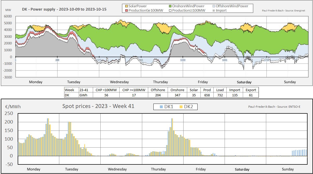Image resolution: width=313 pixels, height=174 pixels.
Task: Click the ProductionGe100MW red legend swatch
Action: click(x=127, y=10)
